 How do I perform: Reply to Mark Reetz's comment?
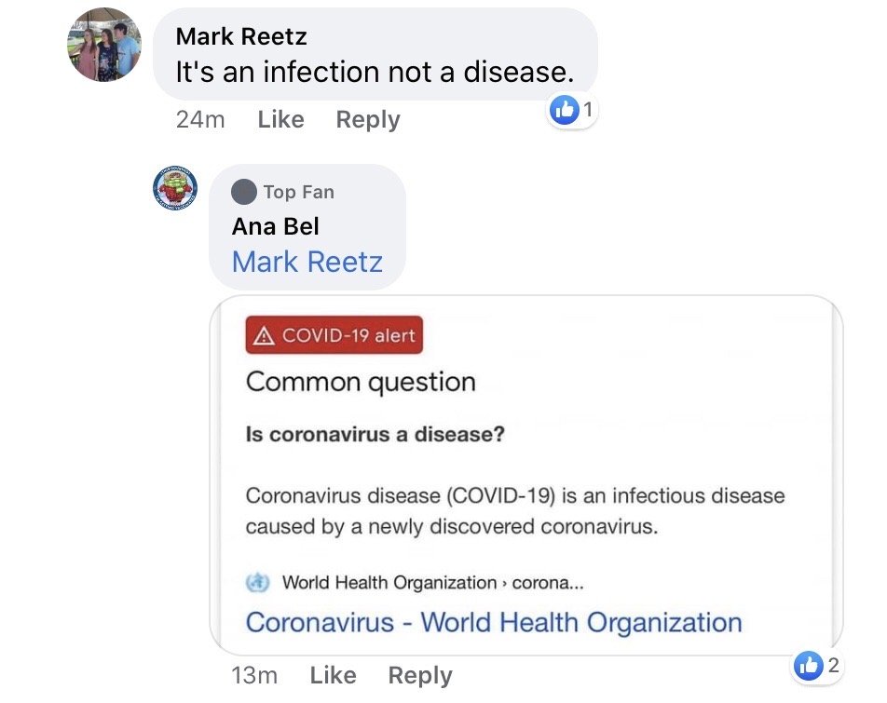pos(367,119)
